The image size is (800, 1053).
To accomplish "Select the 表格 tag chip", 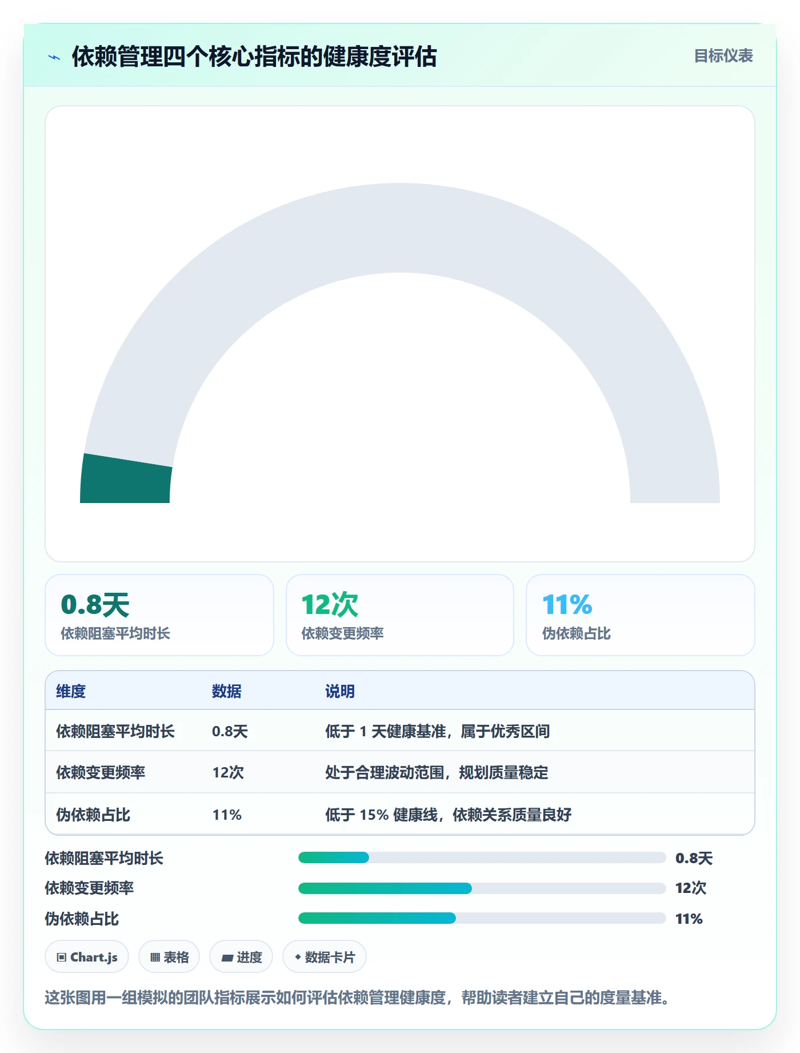I will tap(169, 957).
